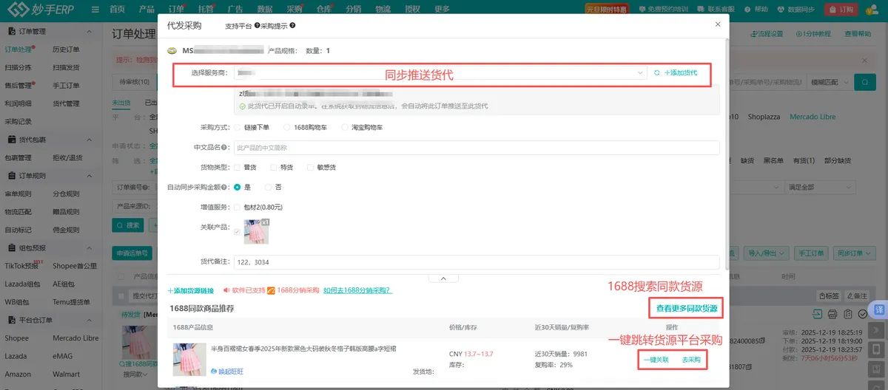Click the print icon in the order row

832,315
